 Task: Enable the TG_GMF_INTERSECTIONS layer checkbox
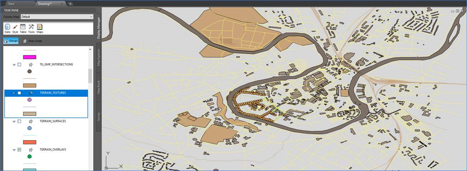(20, 64)
